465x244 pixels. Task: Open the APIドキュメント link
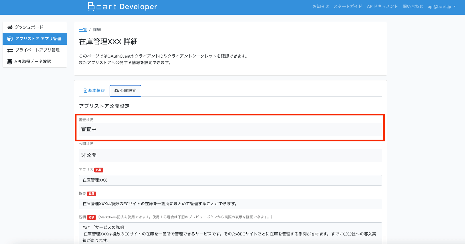pyautogui.click(x=382, y=7)
